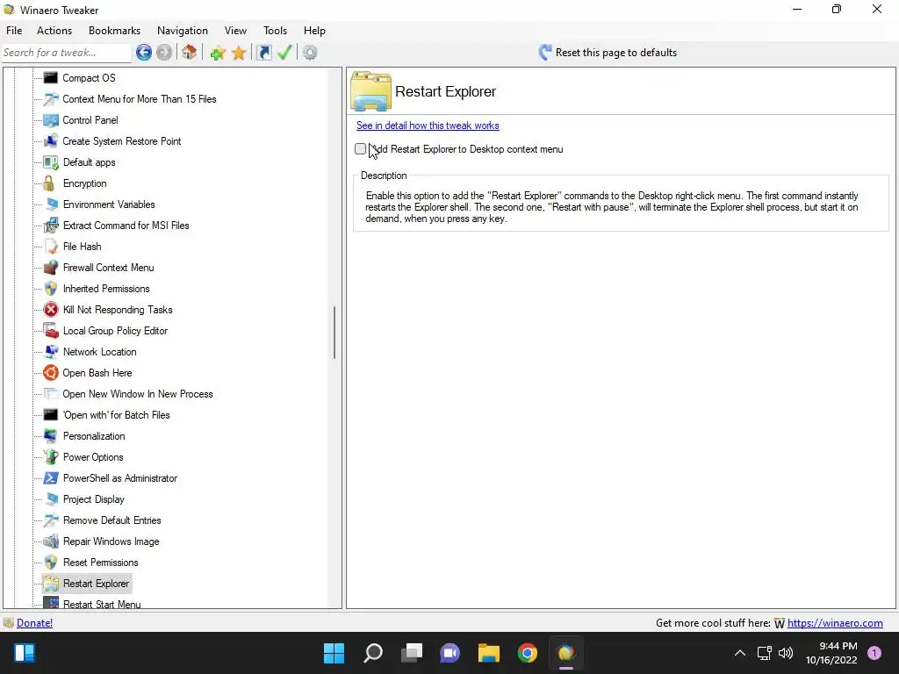899x674 pixels.
Task: Click the Repair Windows Image icon
Action: coord(51,541)
